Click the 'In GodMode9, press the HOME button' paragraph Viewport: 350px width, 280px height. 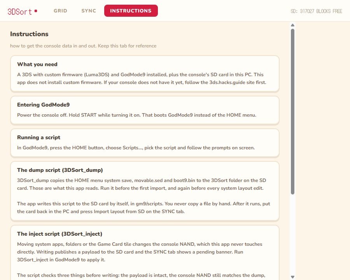136,148
